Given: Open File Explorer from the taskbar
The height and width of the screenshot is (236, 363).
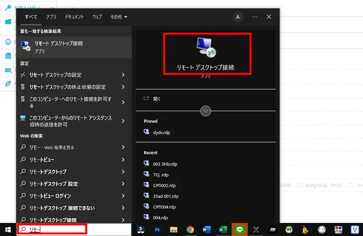Looking at the screenshot, I should pyautogui.click(x=173, y=229).
